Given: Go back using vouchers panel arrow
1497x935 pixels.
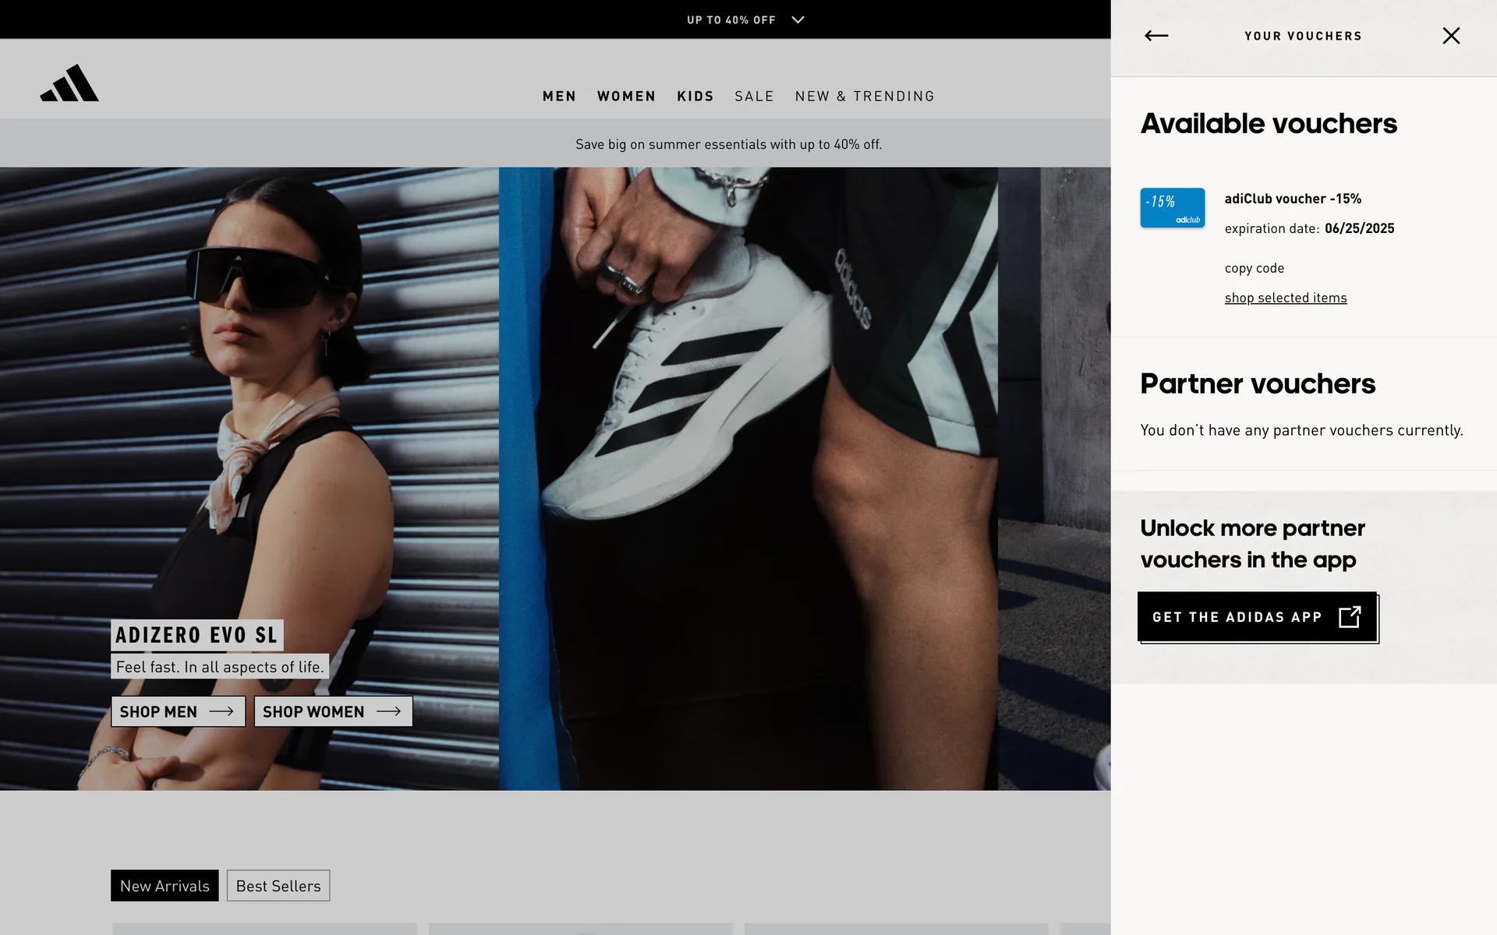Looking at the screenshot, I should point(1155,36).
